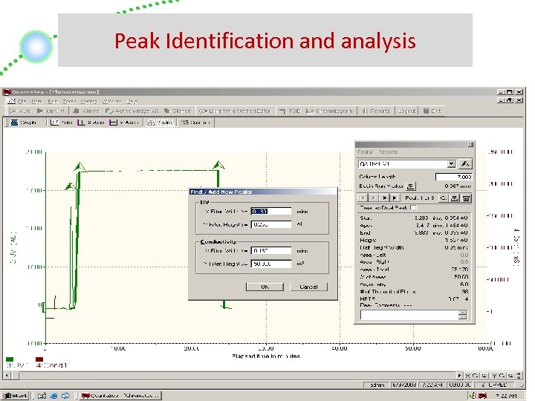Open the Reports toolbar item

376,111
